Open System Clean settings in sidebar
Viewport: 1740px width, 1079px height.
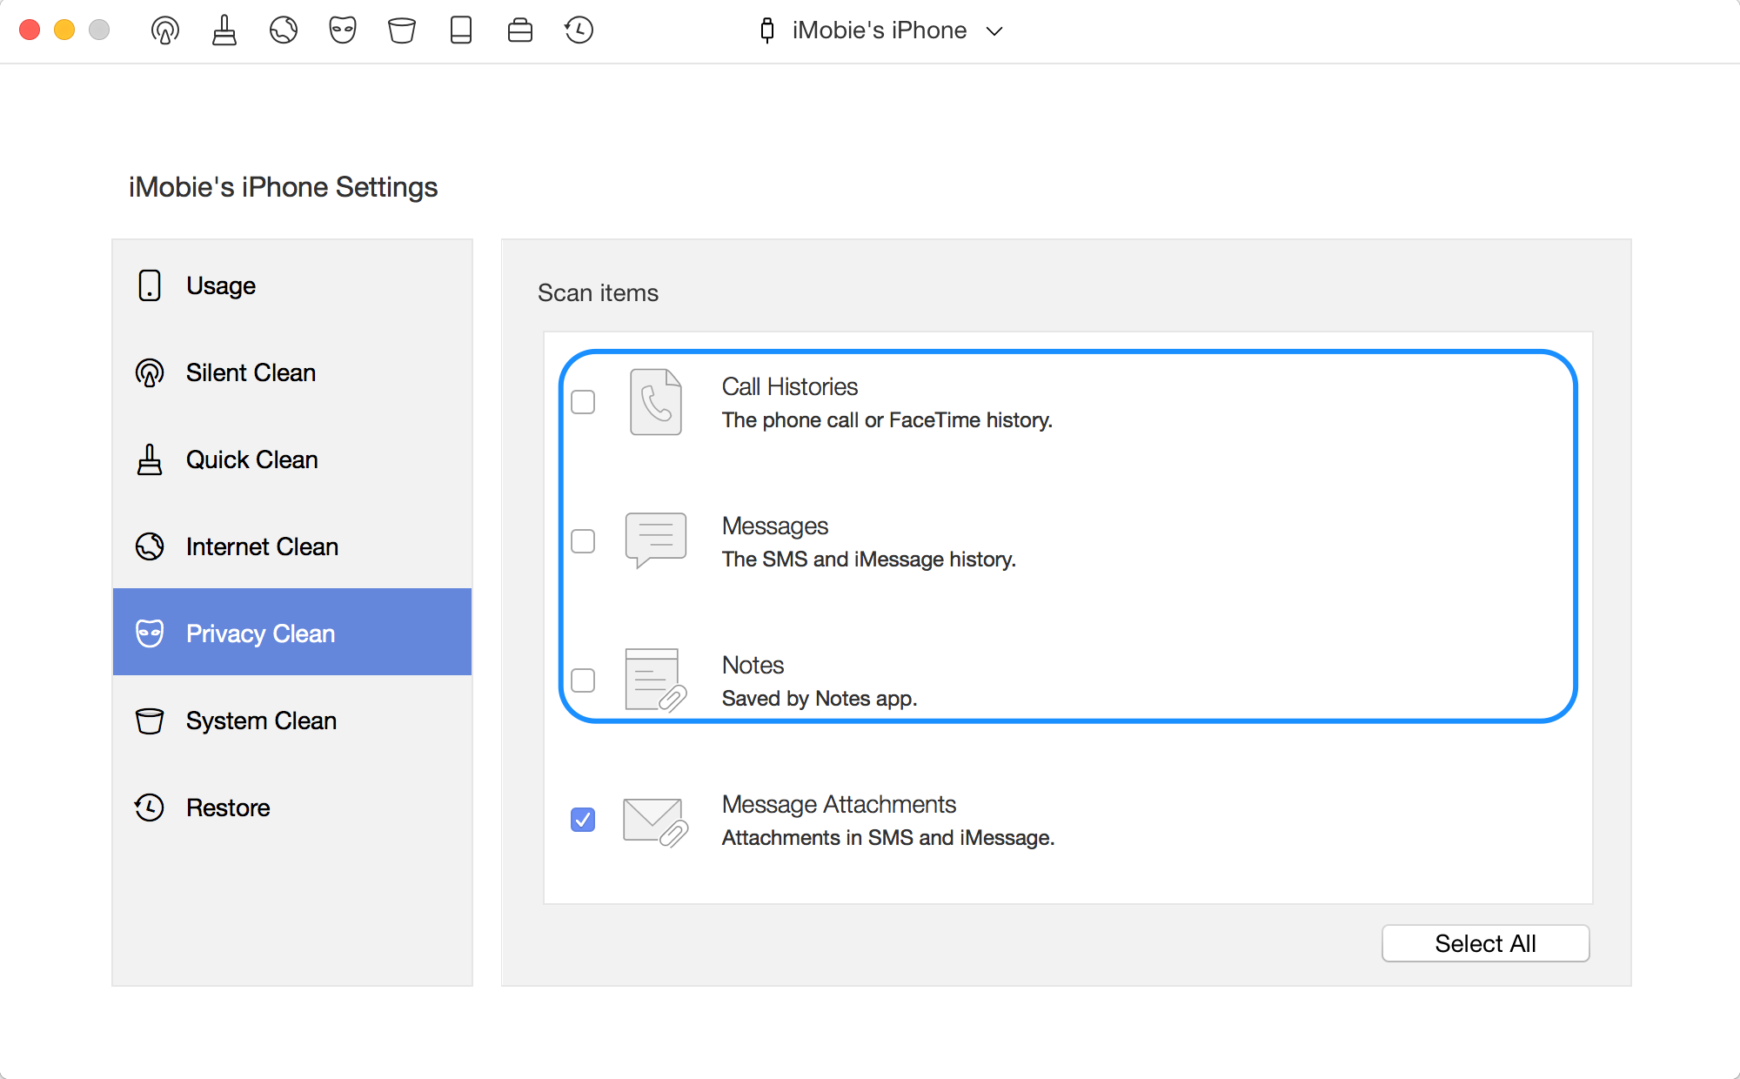tap(292, 720)
